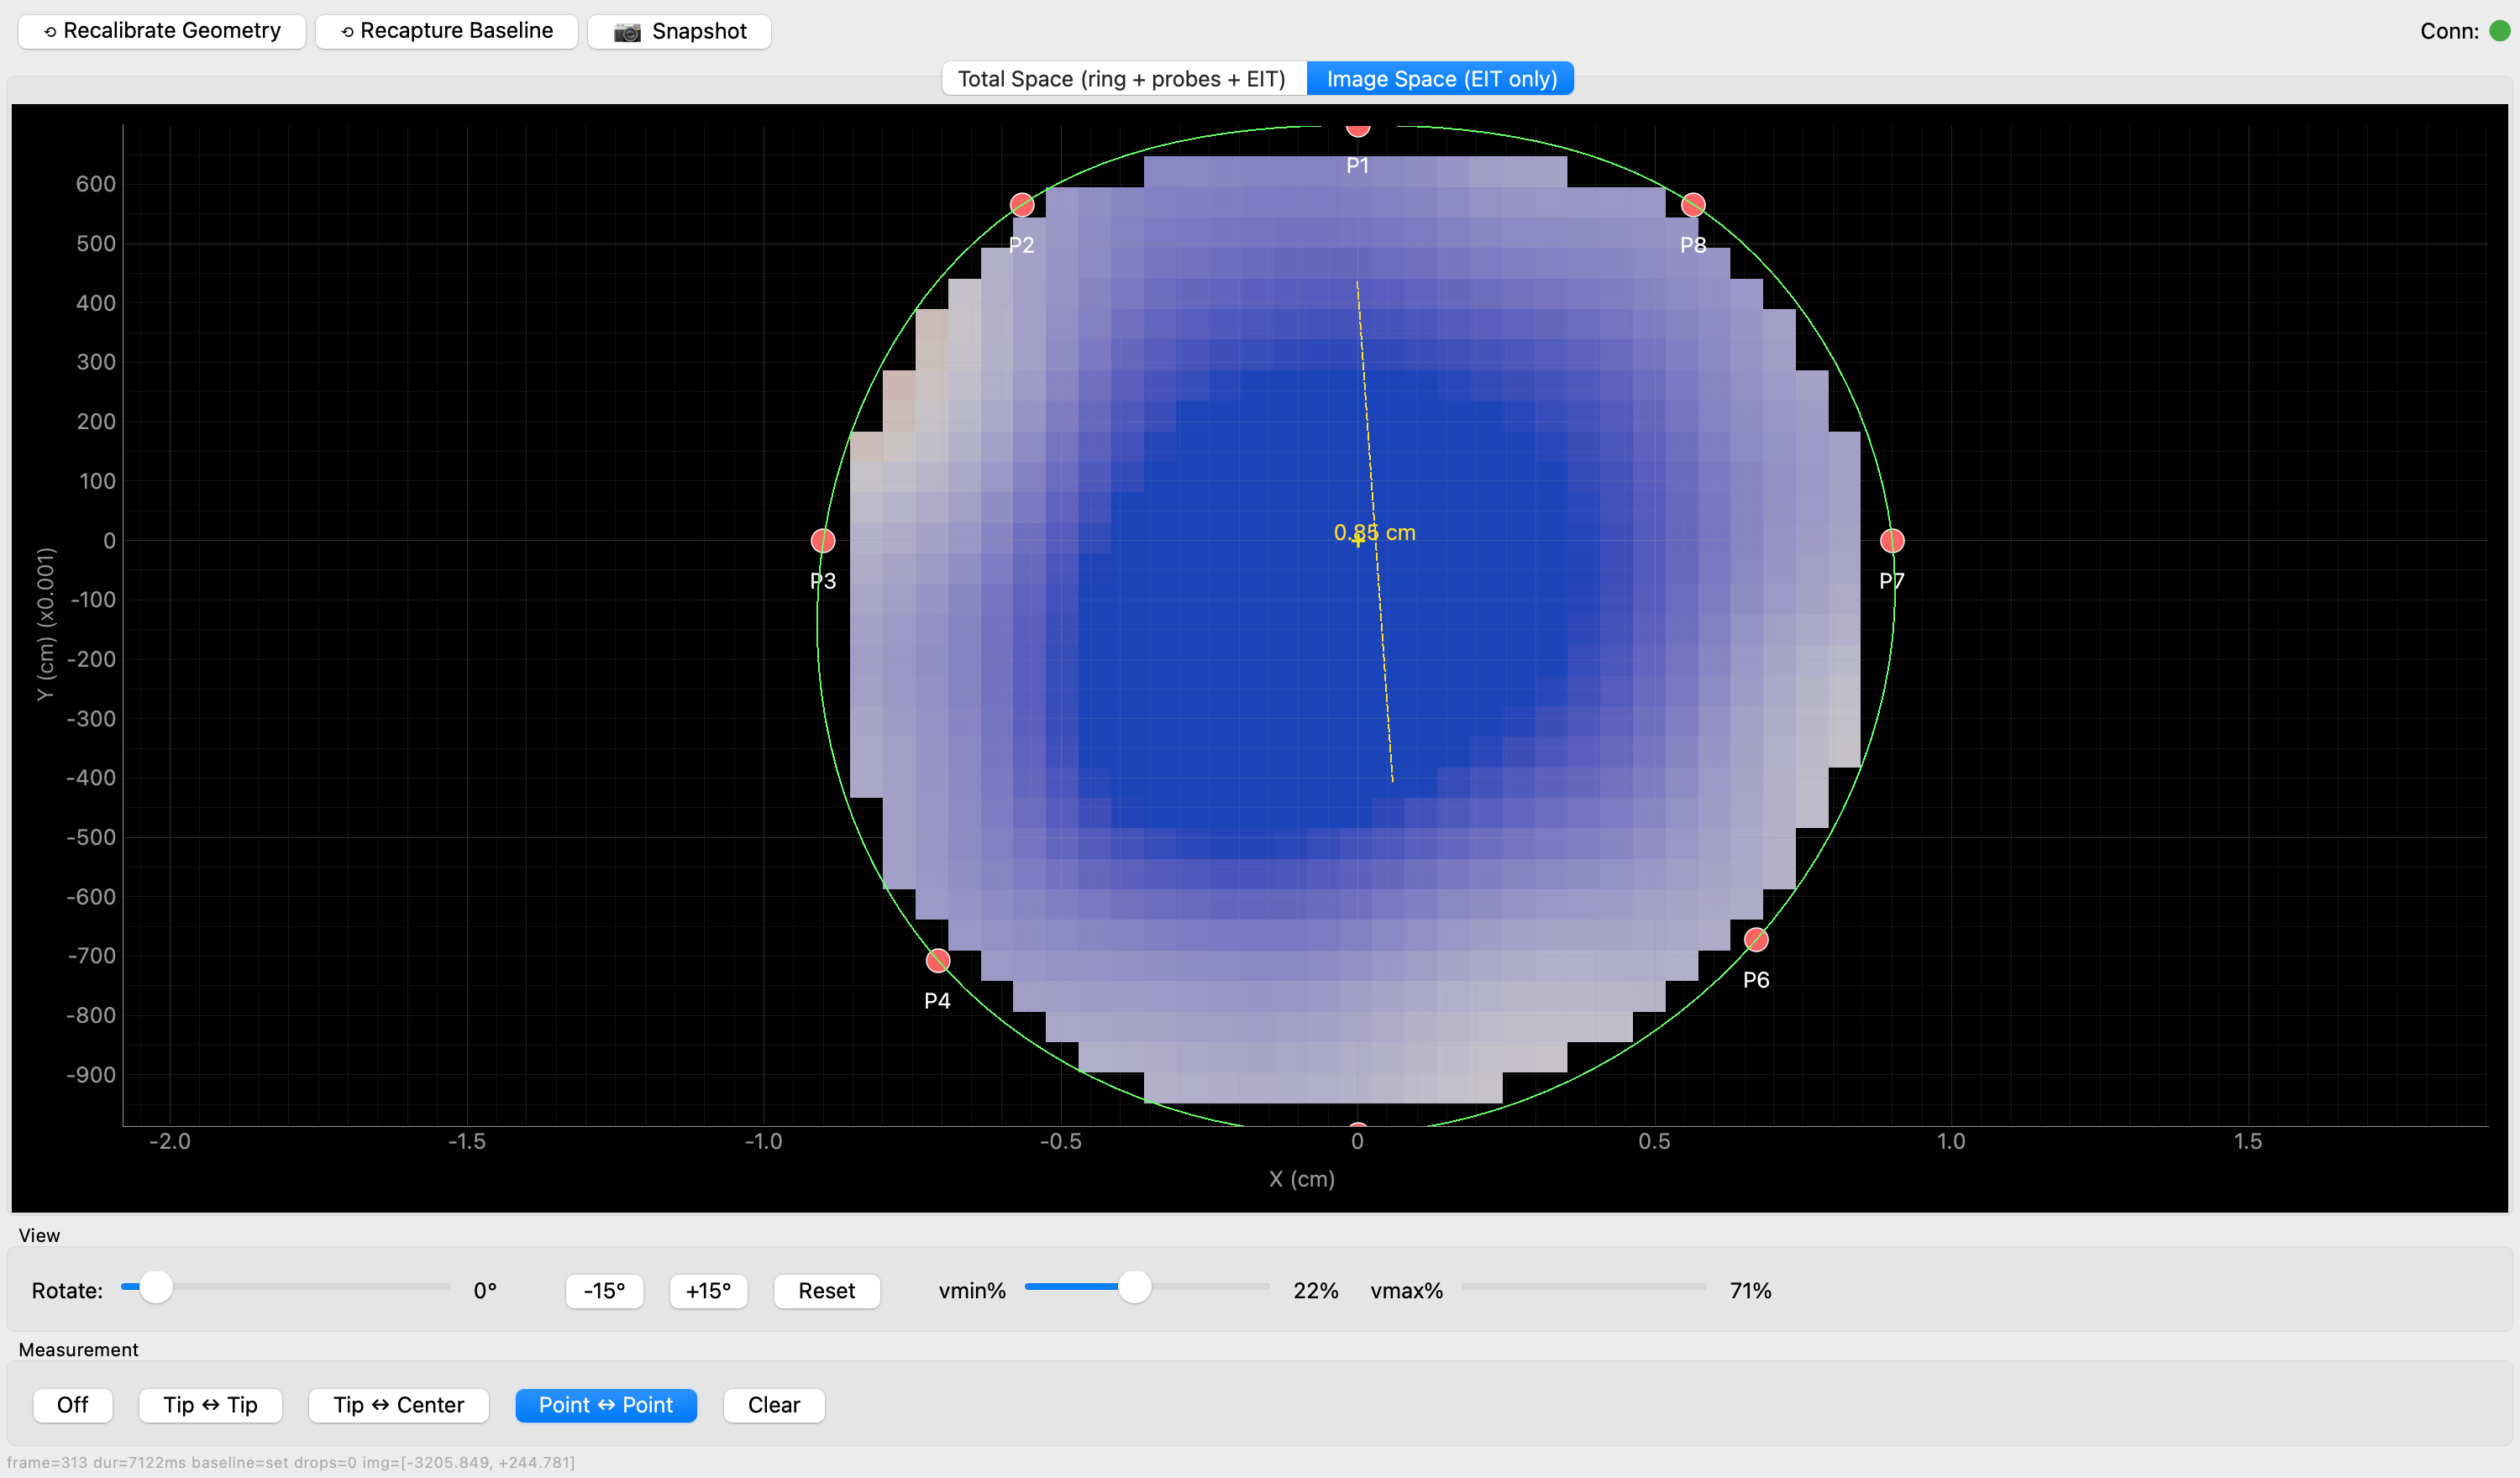
Task: Click the X (cm) axis label
Action: (1301, 1179)
